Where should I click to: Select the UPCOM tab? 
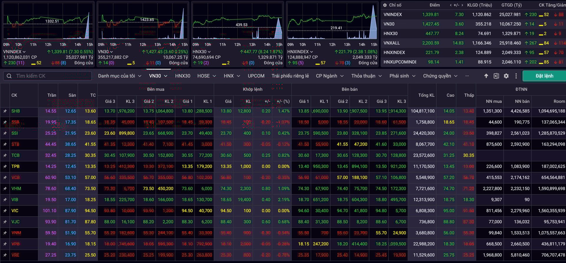256,76
